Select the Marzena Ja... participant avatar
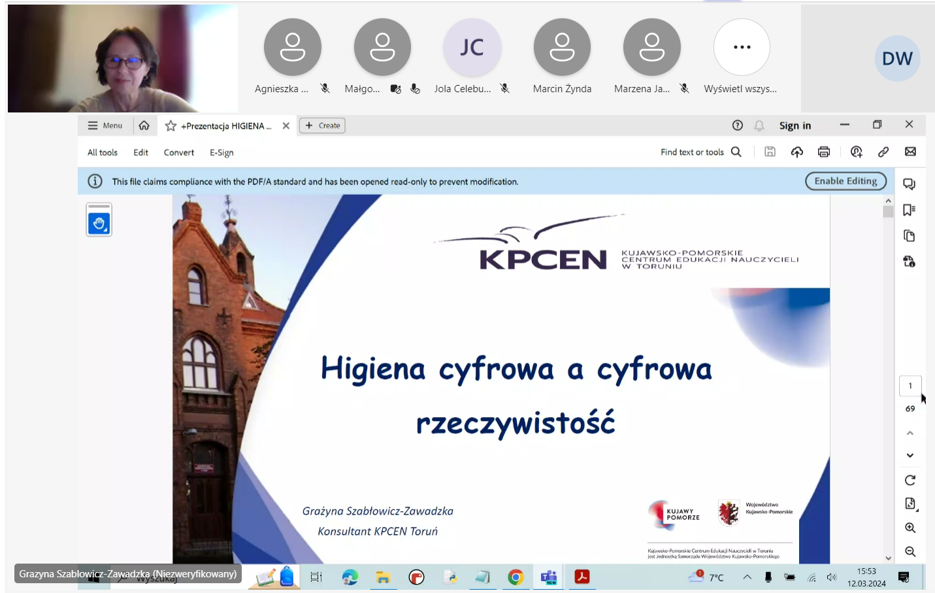Image resolution: width=935 pixels, height=593 pixels. [651, 47]
